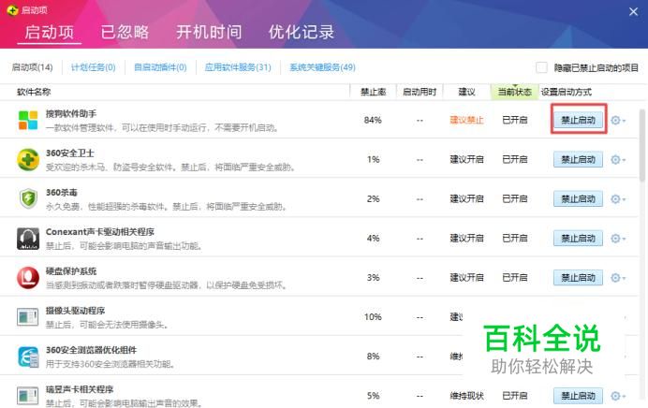Click 禁止启动 for 360安全卫士
The width and height of the screenshot is (648, 408).
578,159
